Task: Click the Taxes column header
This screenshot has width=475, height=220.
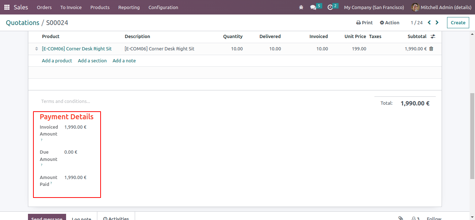Action: (x=375, y=36)
